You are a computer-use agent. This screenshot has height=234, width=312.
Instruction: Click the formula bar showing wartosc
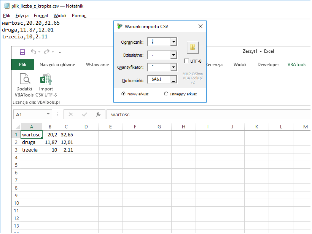[209, 114]
